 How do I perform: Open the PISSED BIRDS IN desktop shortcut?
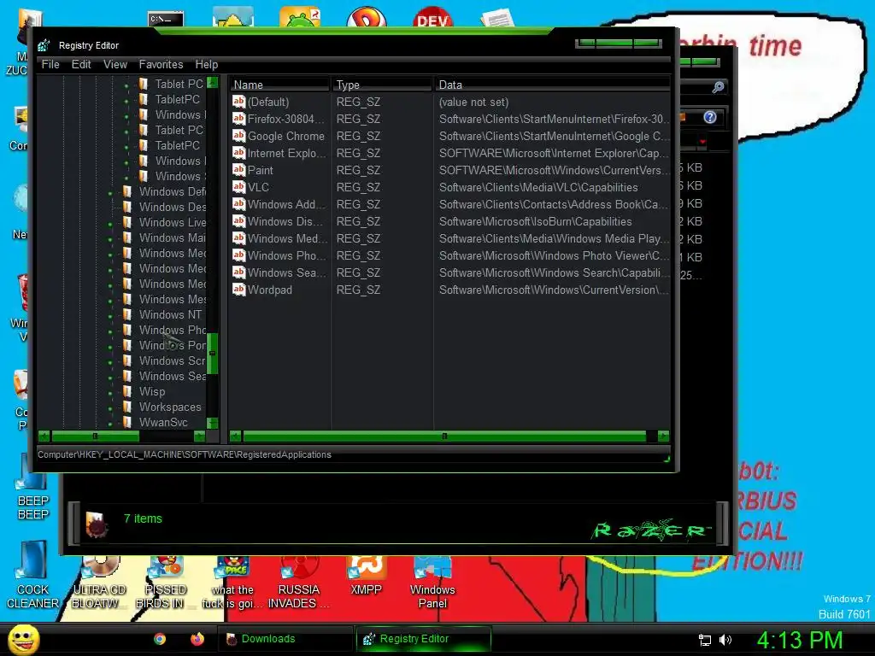pyautogui.click(x=166, y=568)
